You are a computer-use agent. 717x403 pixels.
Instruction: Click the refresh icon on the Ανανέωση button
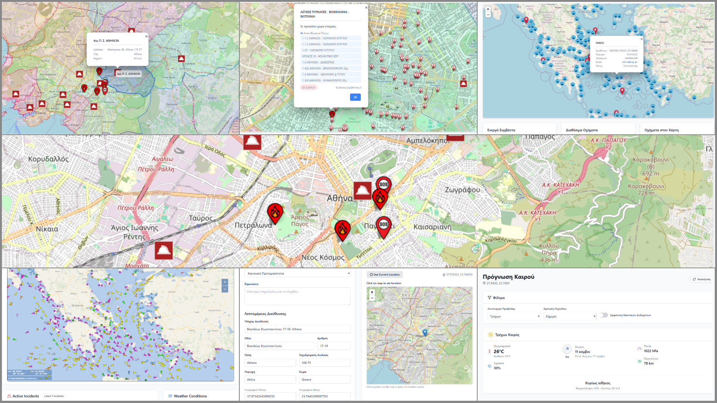pos(695,279)
